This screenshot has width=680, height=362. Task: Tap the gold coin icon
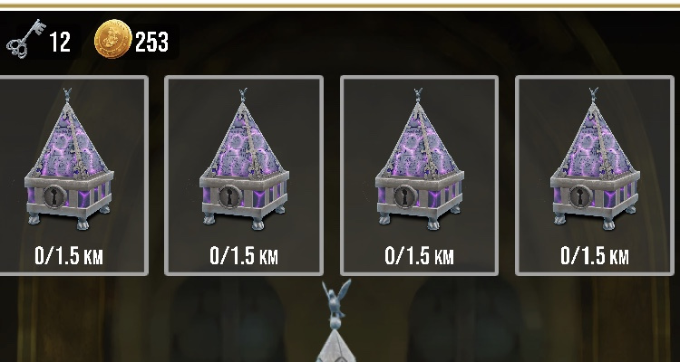point(112,39)
